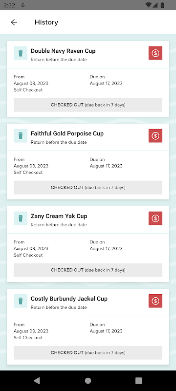Tap the CHECKED OUT bar under Costly Burbundy Jackal Cup

[88, 352]
